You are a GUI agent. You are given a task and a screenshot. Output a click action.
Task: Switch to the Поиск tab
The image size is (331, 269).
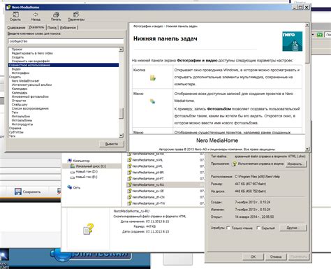click(52, 27)
